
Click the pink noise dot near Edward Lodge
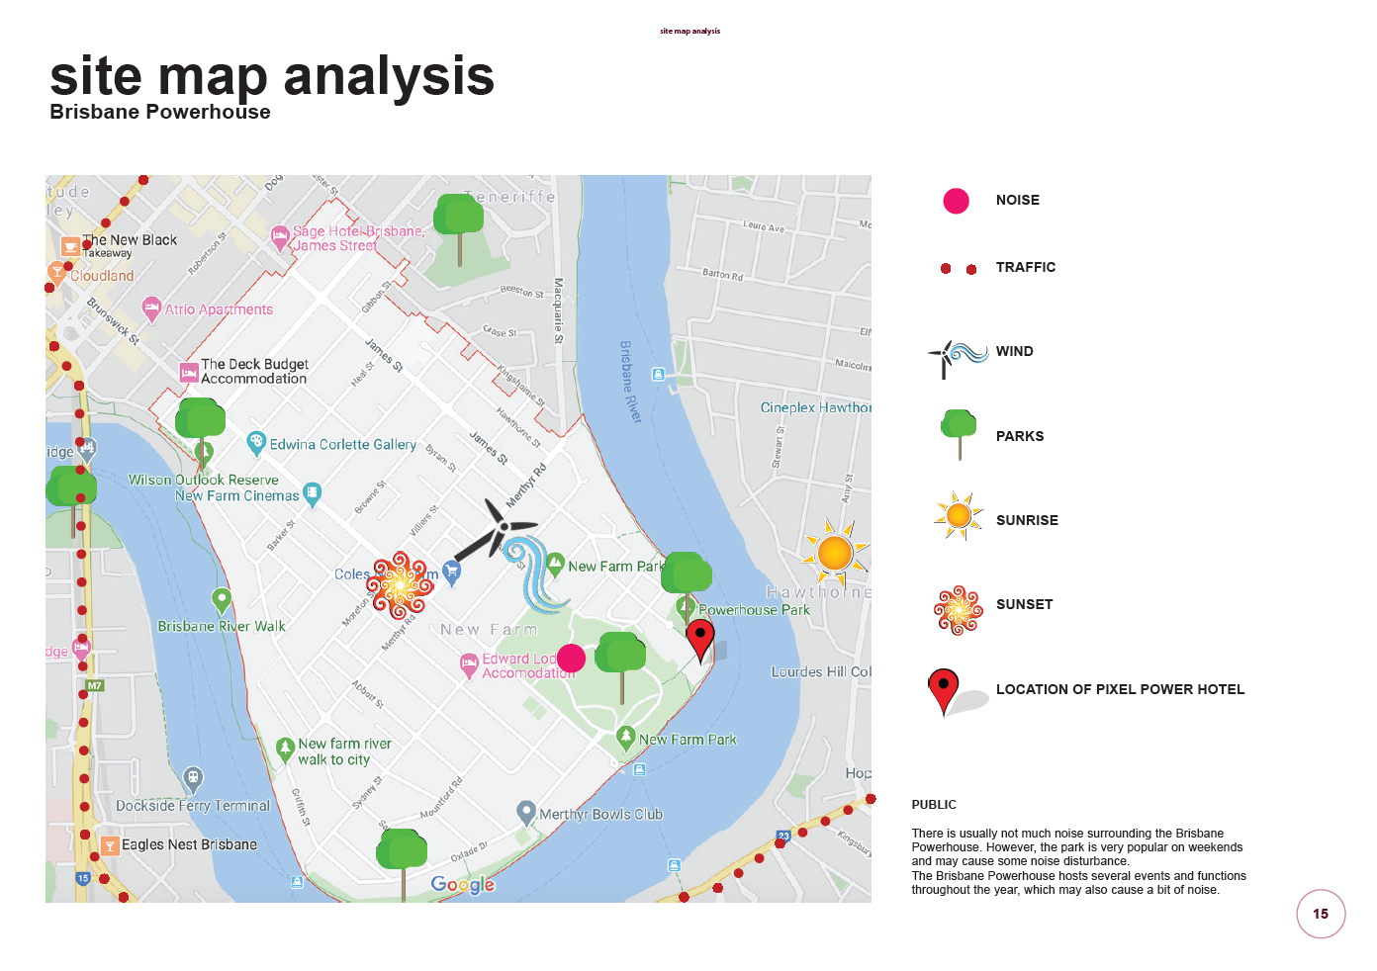click(x=571, y=659)
